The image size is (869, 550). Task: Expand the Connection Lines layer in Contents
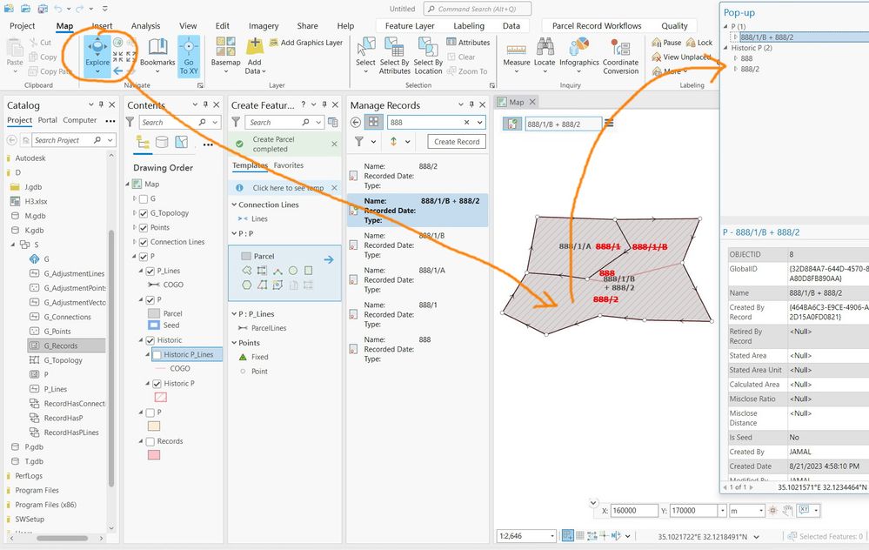tap(135, 242)
